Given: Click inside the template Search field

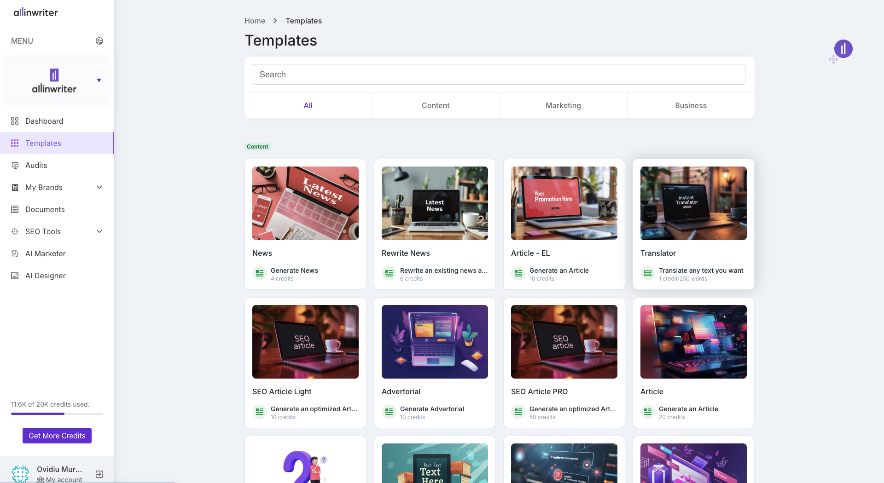Looking at the screenshot, I should [498, 74].
